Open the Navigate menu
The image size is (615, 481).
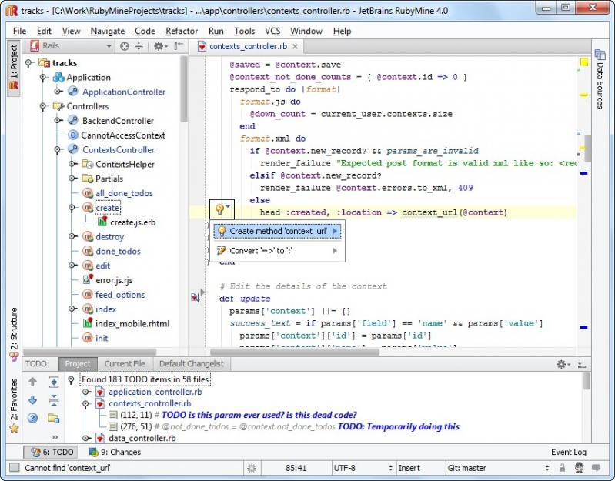pos(108,31)
